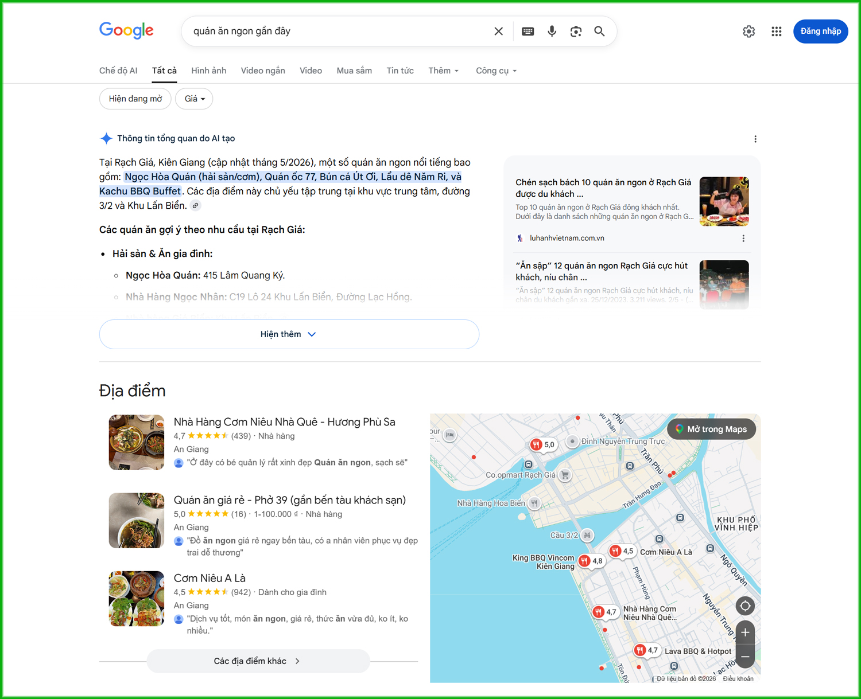Click the Co.opmart Rạch Giá cart marker
This screenshot has width=861, height=699.
pyautogui.click(x=565, y=475)
